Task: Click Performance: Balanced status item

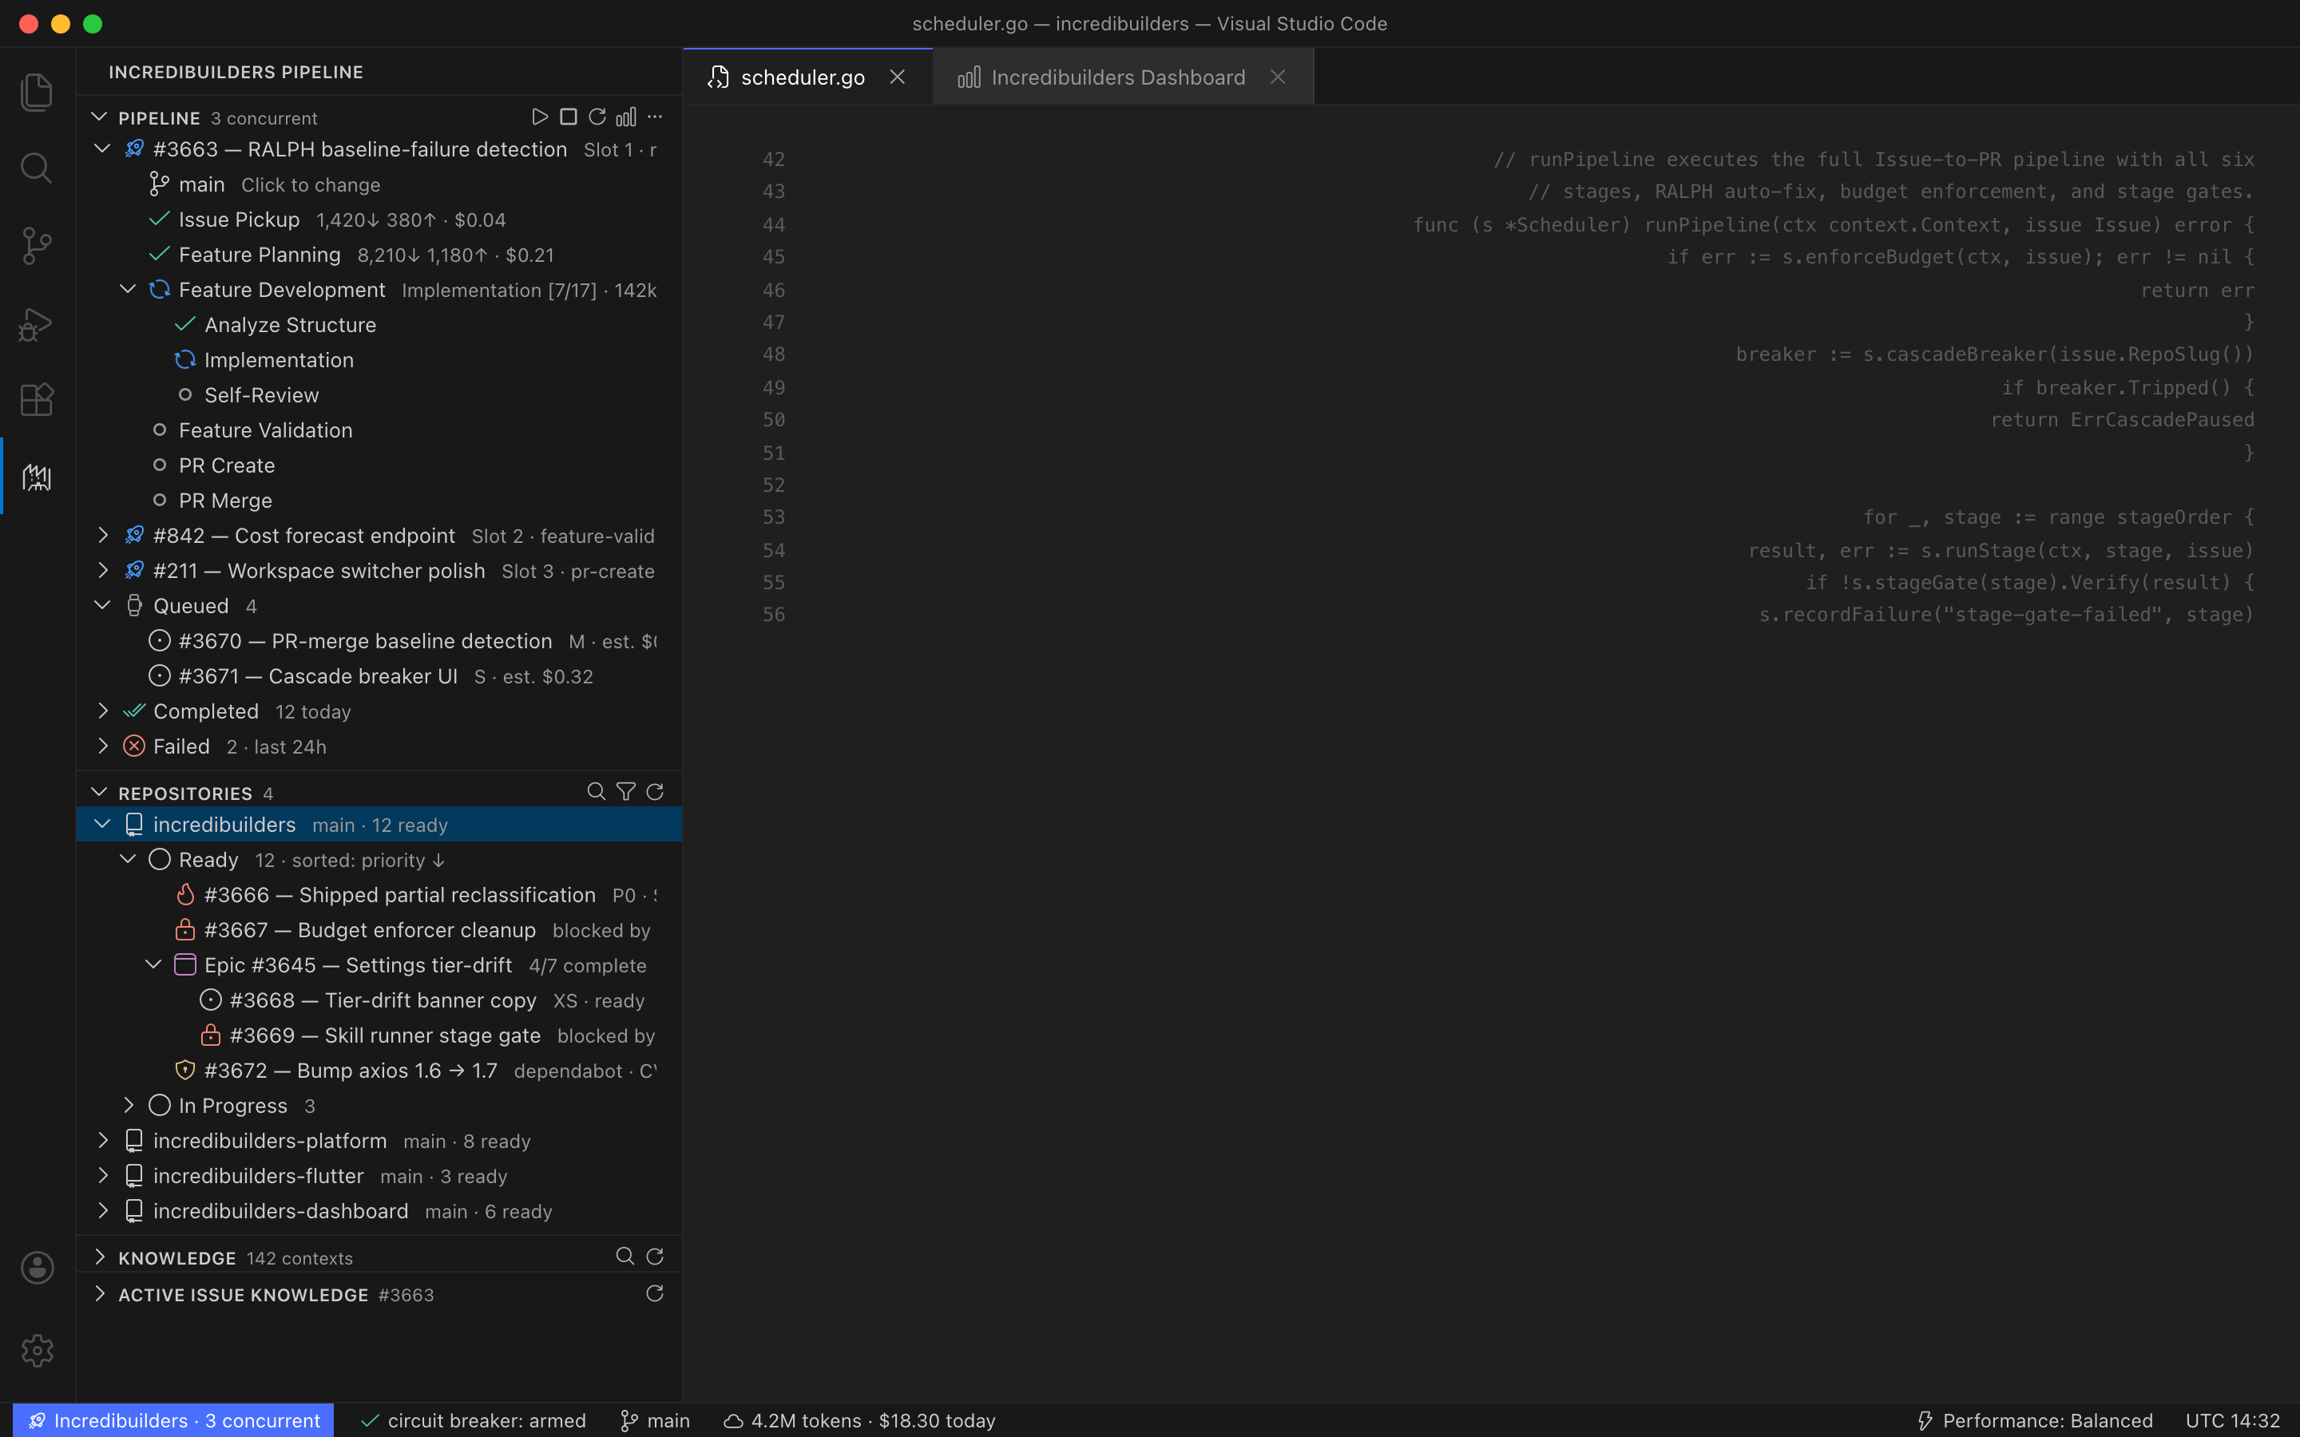Action: (x=2035, y=1420)
